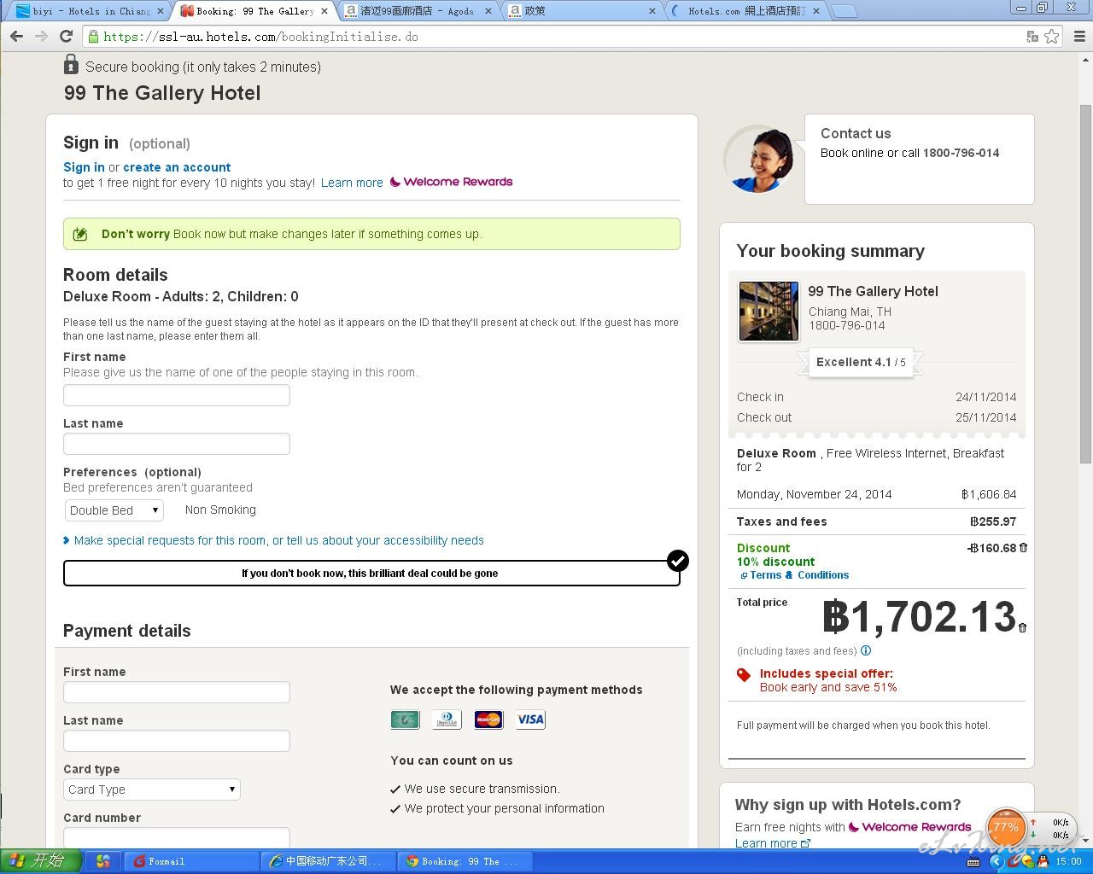Click the Visa card icon
The width and height of the screenshot is (1093, 874).
click(x=530, y=720)
